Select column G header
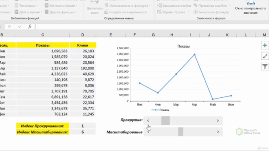 tap(153, 35)
